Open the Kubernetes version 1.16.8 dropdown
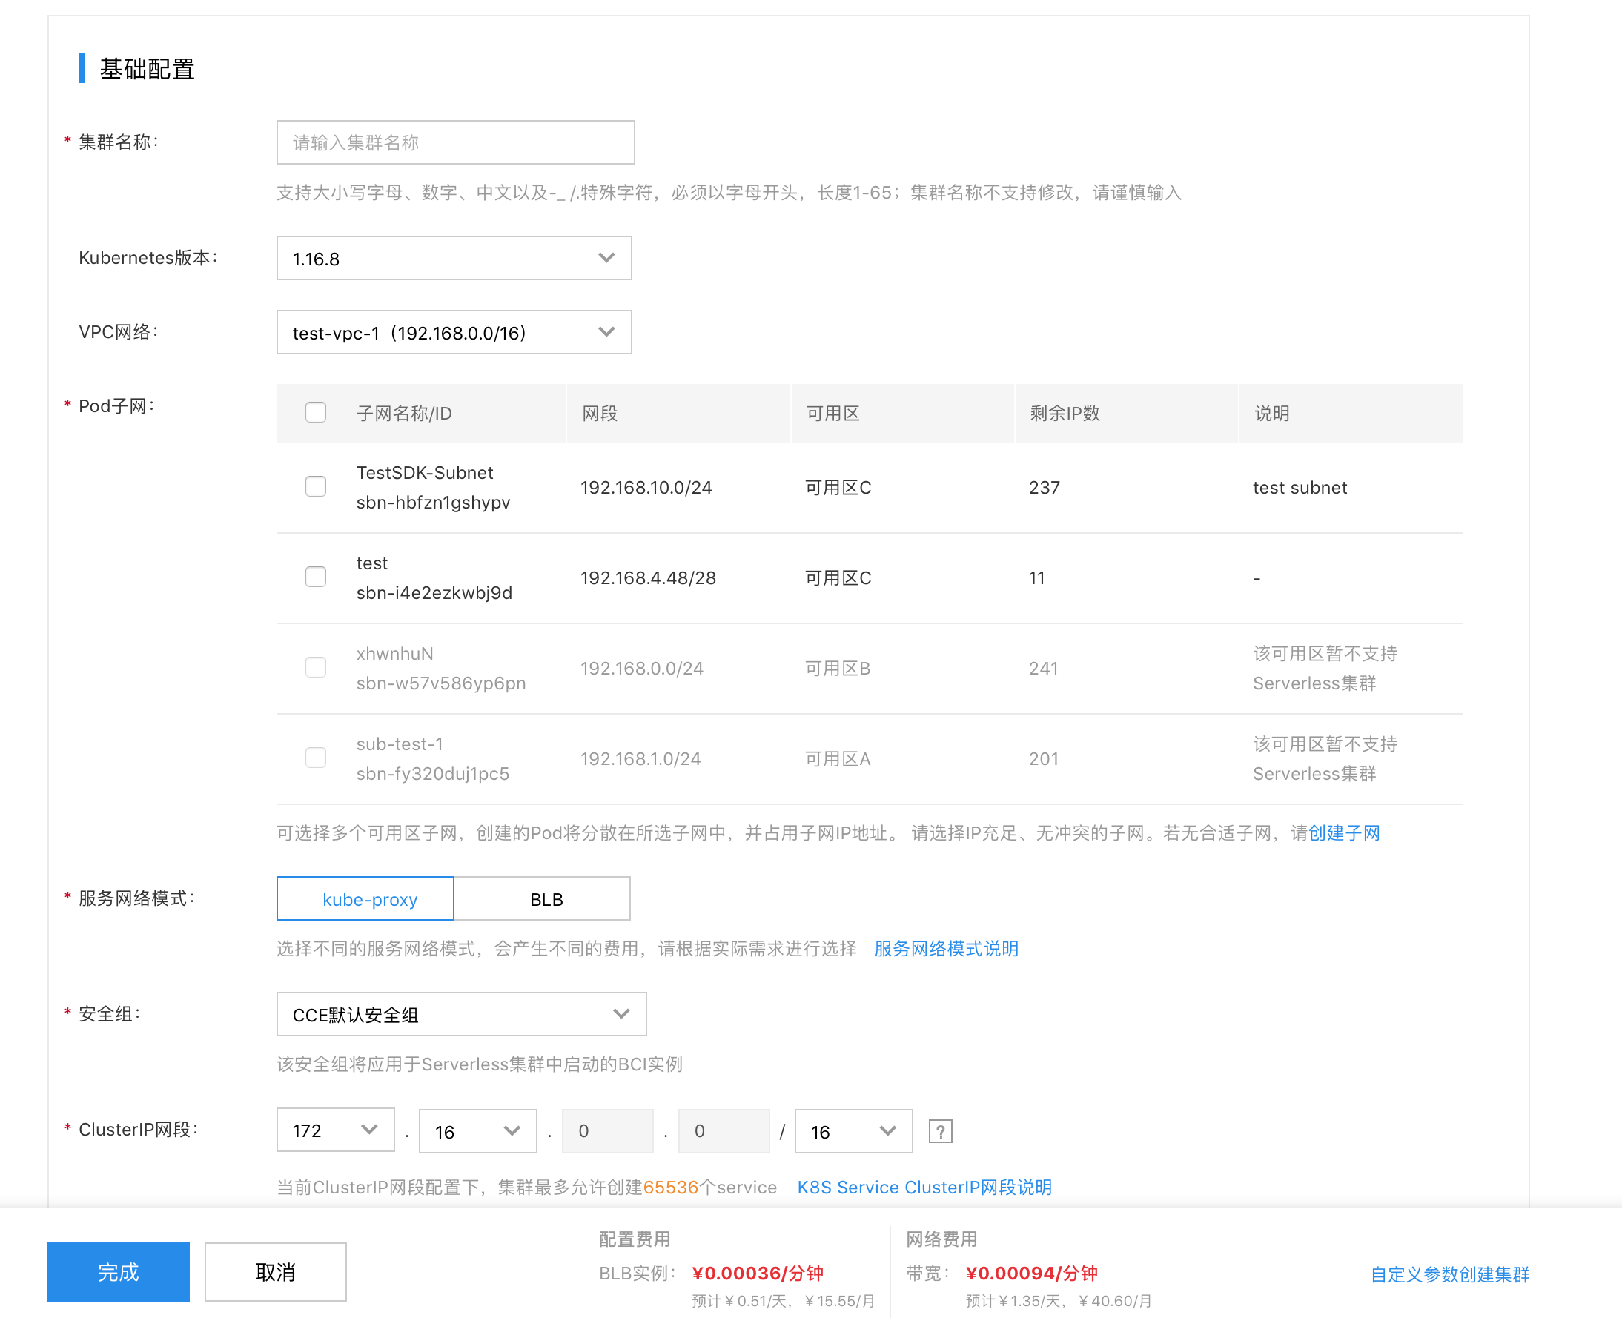The image size is (1622, 1318). [x=454, y=258]
